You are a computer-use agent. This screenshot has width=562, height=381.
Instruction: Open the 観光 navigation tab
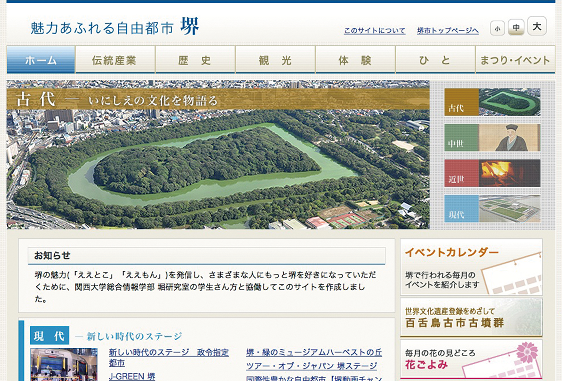pyautogui.click(x=275, y=60)
